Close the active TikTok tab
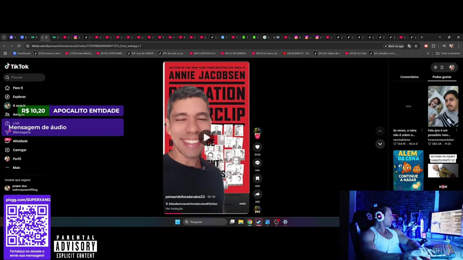 pos(46,37)
